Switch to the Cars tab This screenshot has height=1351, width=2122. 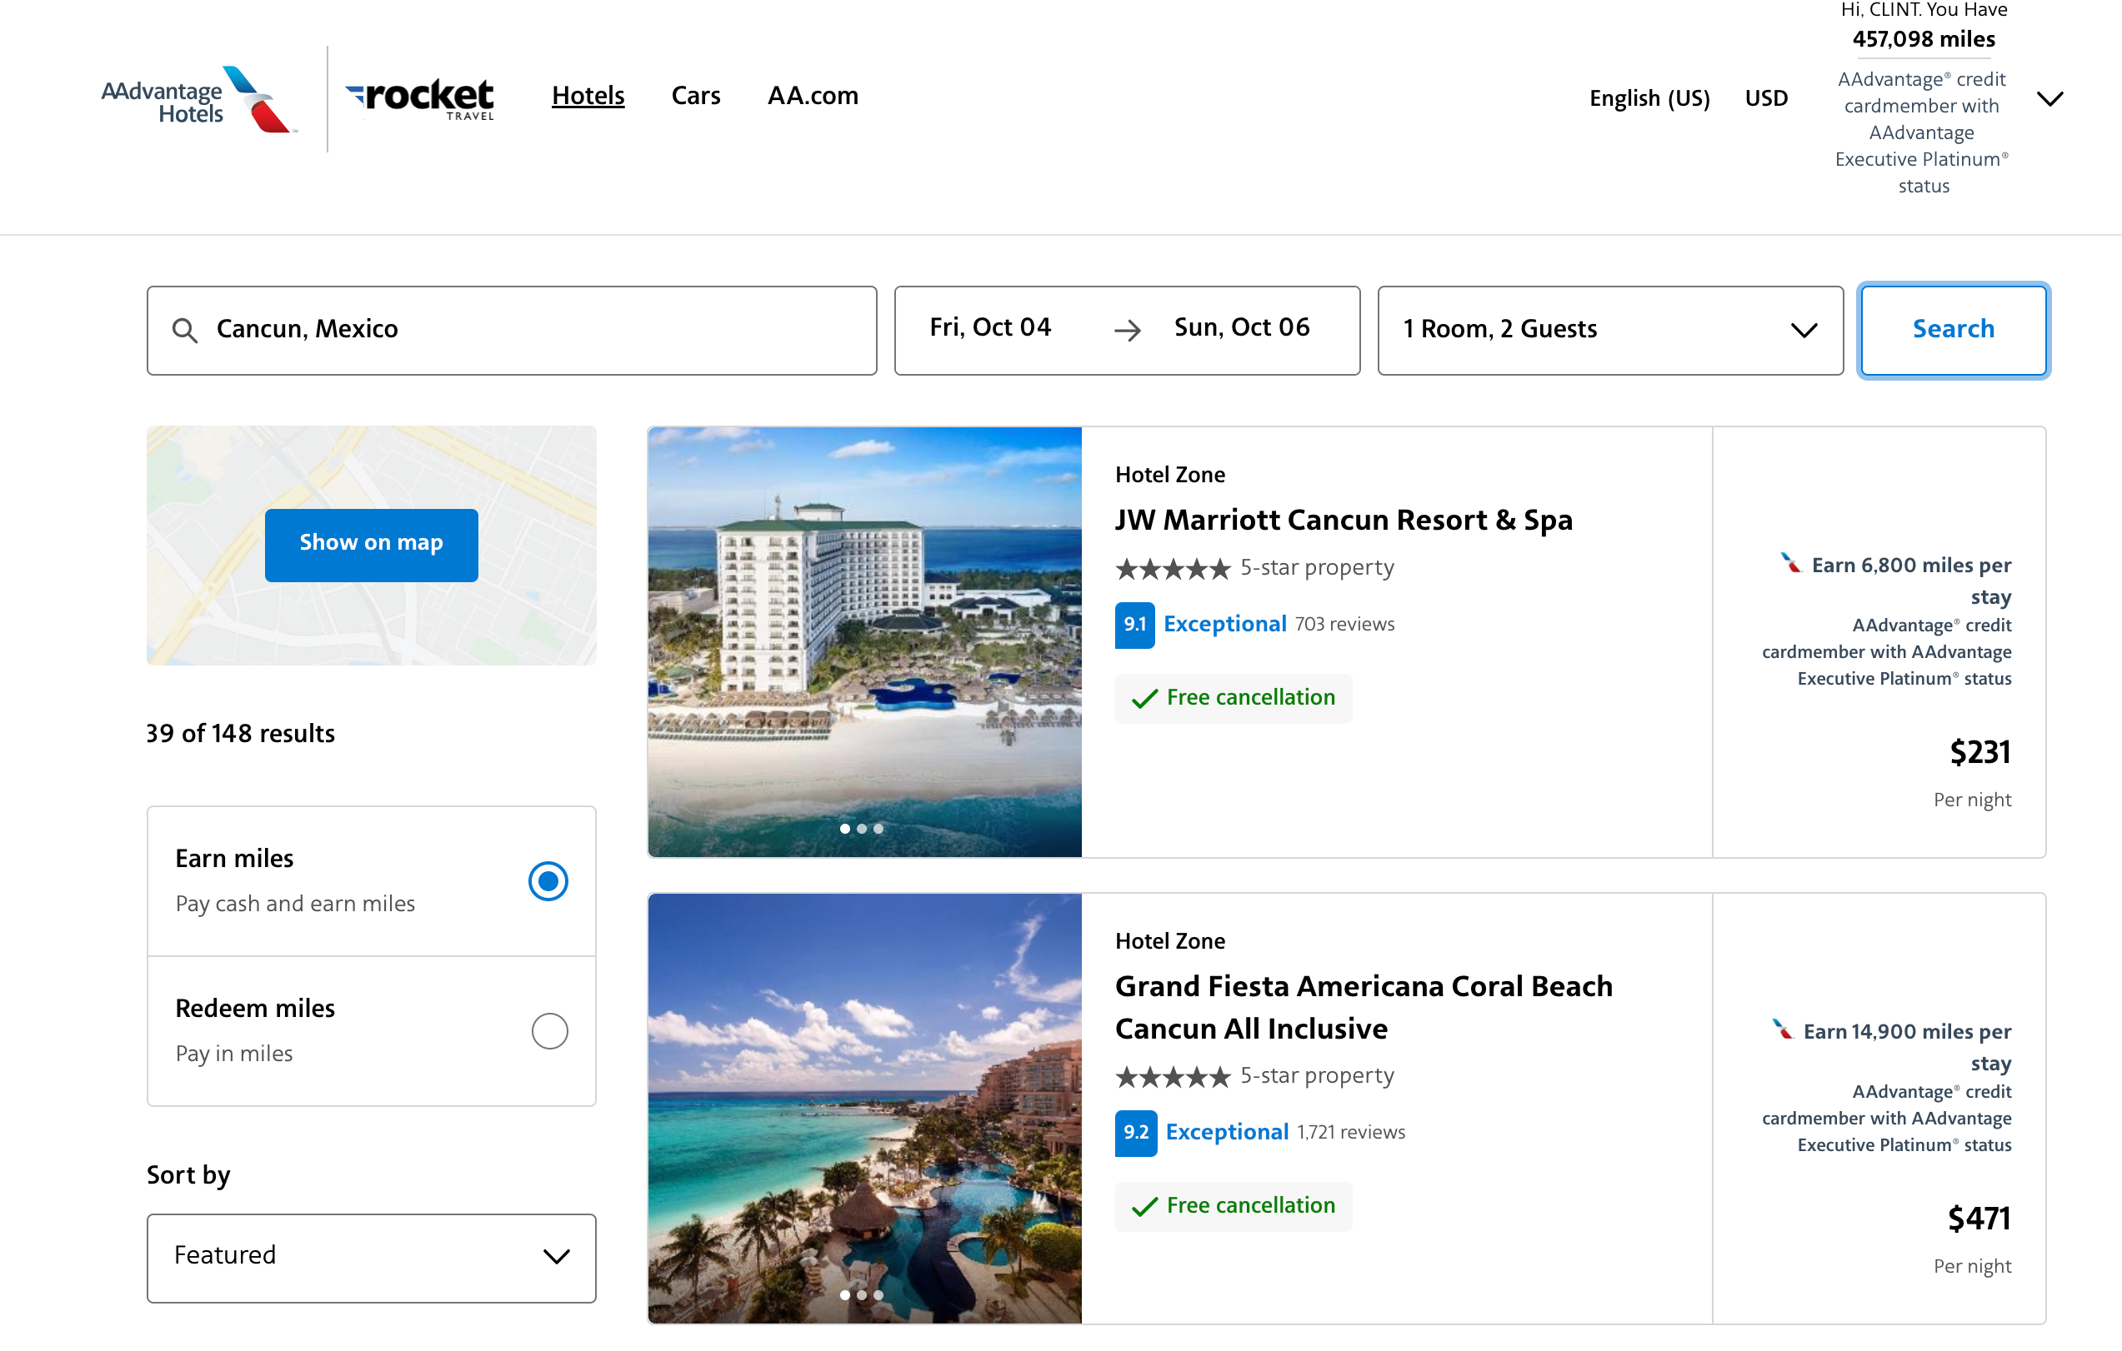click(x=695, y=96)
